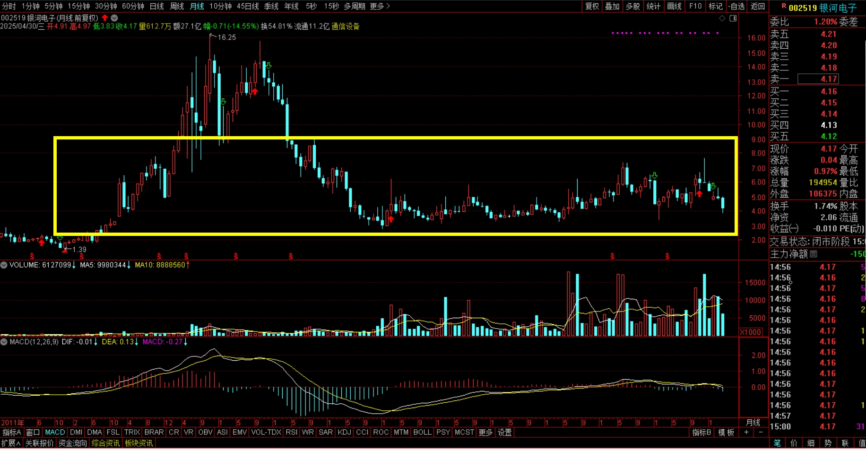This screenshot has width=866, height=451.
Task: Click the plus zoom button beside 模板
Action: (x=746, y=433)
